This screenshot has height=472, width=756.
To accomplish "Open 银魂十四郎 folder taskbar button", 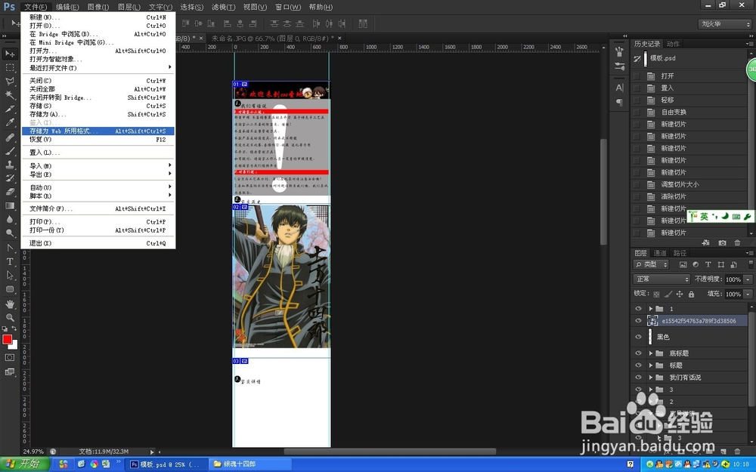I will [x=250, y=464].
